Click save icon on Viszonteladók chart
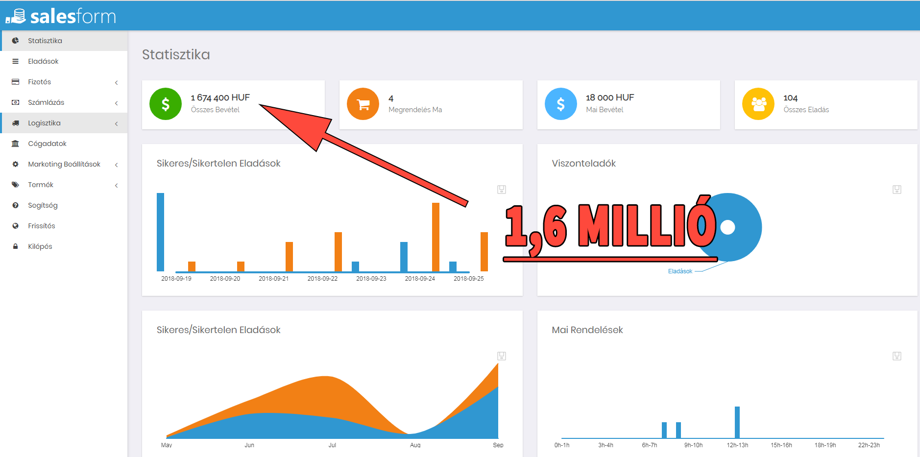 click(x=896, y=190)
